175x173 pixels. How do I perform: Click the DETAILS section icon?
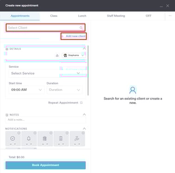pyautogui.click(x=7, y=49)
